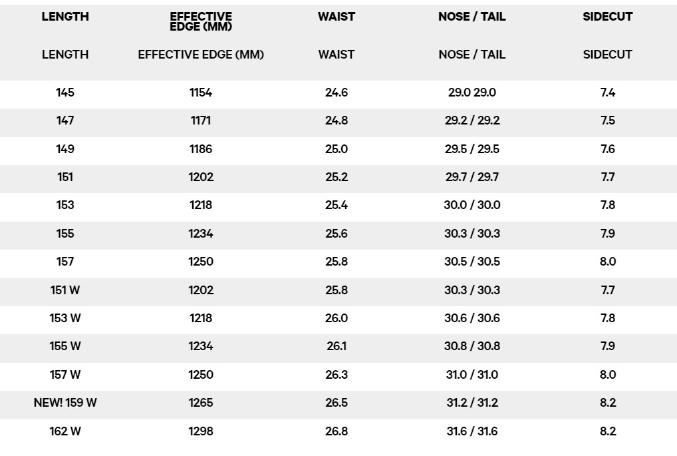677x456 pixels.
Task: Select the bold EFFECTIVE EDGE (MM) header
Action: (201, 21)
